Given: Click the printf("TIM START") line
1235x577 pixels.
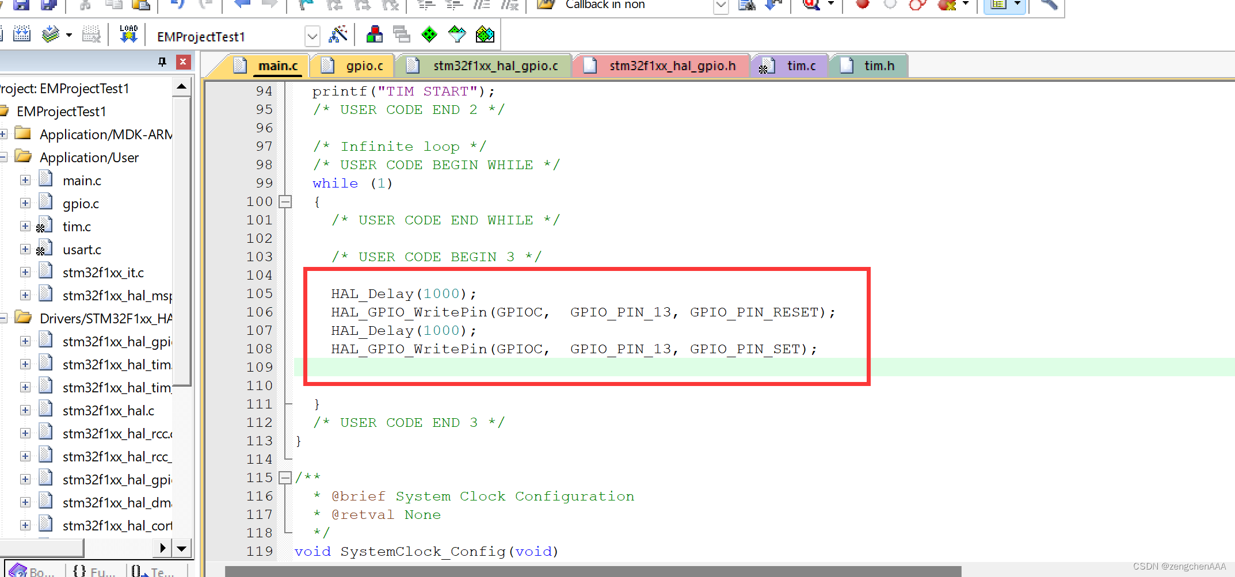Looking at the screenshot, I should tap(403, 91).
